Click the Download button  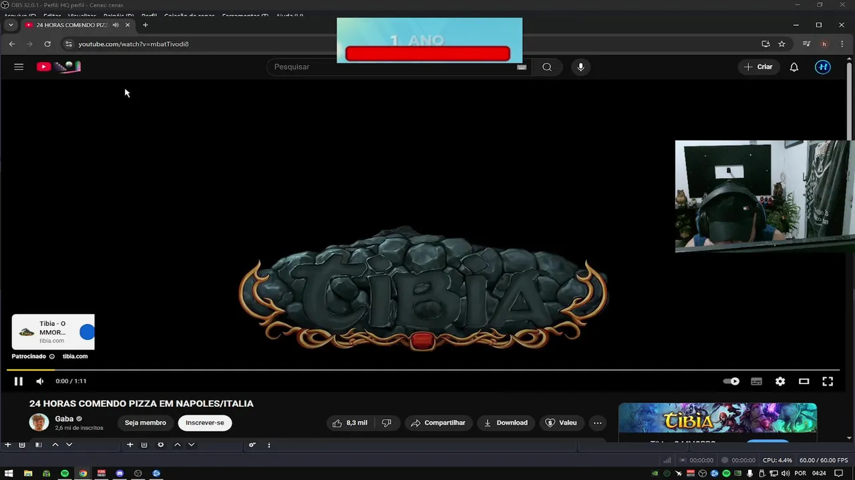point(506,423)
